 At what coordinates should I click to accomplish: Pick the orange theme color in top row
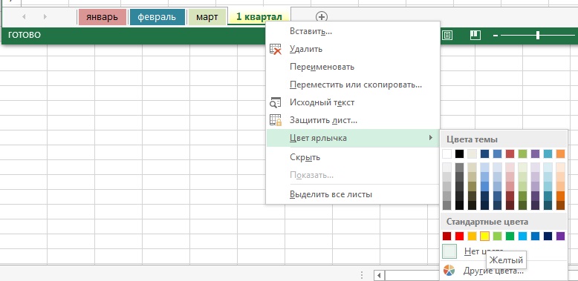pyautogui.click(x=560, y=153)
